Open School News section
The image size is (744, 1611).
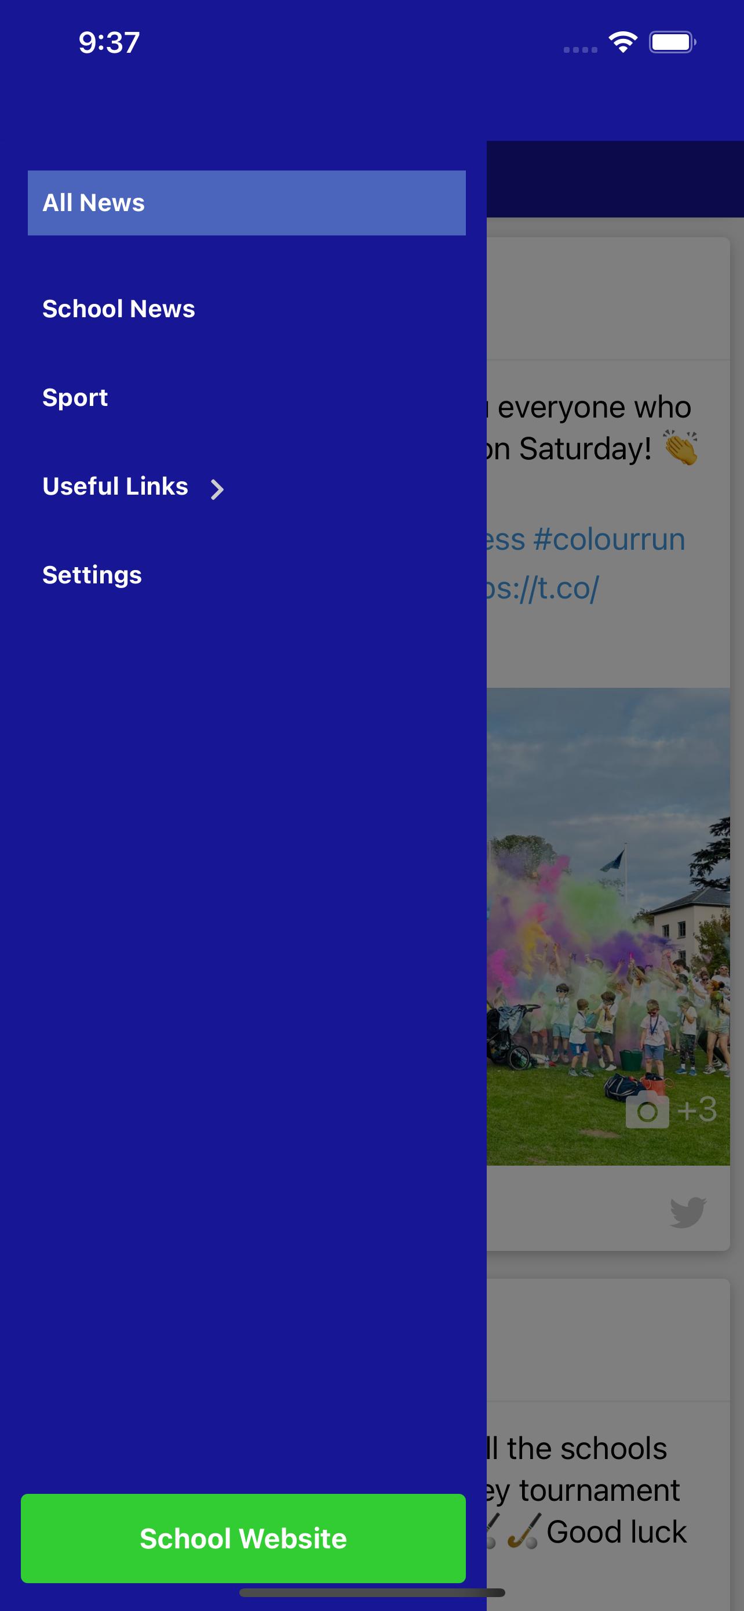pos(119,309)
